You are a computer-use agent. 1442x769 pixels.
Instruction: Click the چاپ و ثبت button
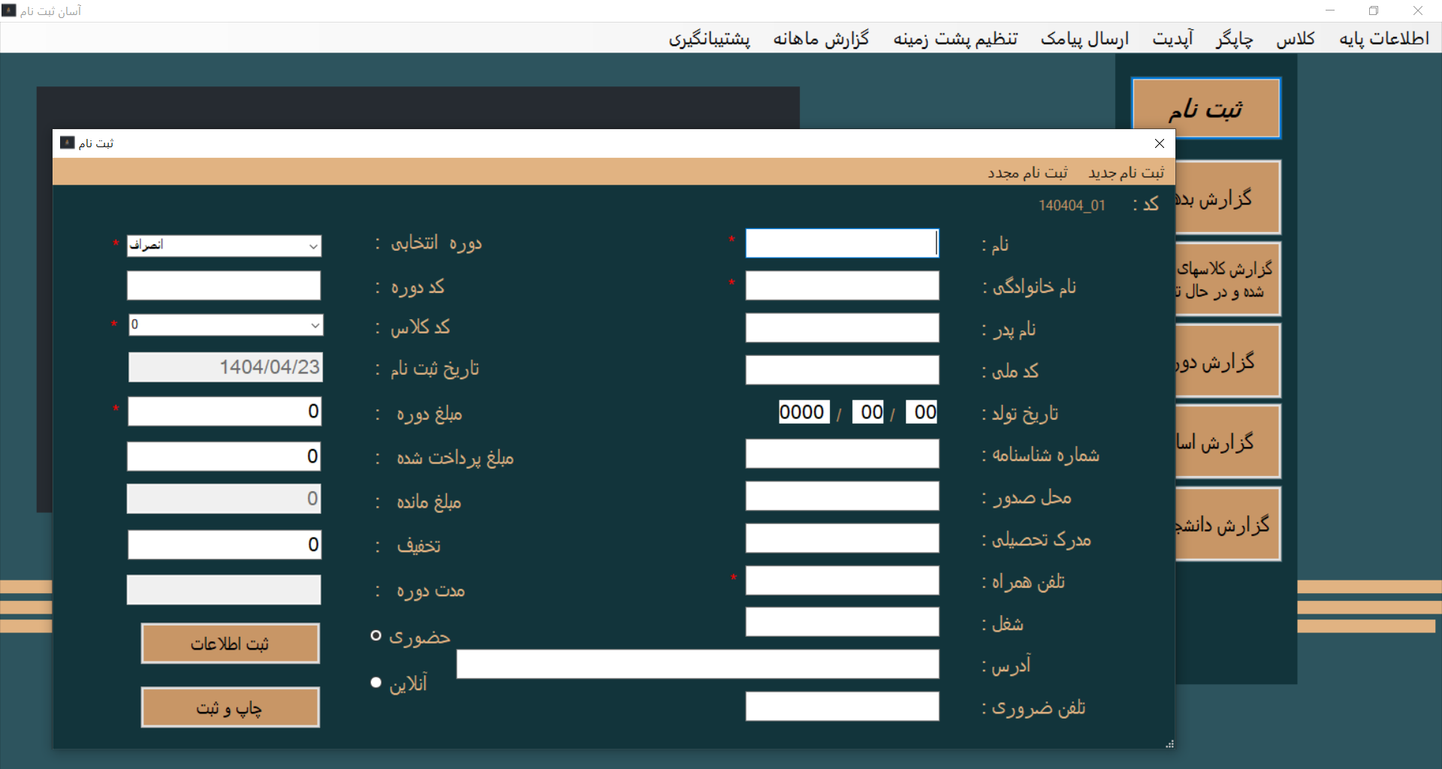coord(231,707)
